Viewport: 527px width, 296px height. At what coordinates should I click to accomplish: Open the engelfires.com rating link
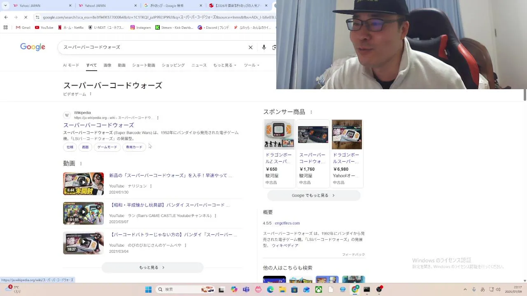click(287, 223)
